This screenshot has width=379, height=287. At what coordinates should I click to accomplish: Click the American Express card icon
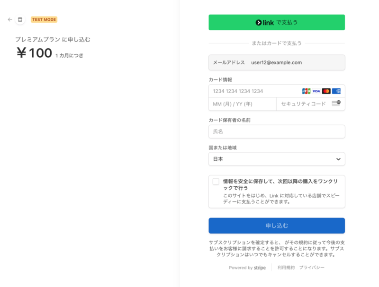click(x=336, y=91)
